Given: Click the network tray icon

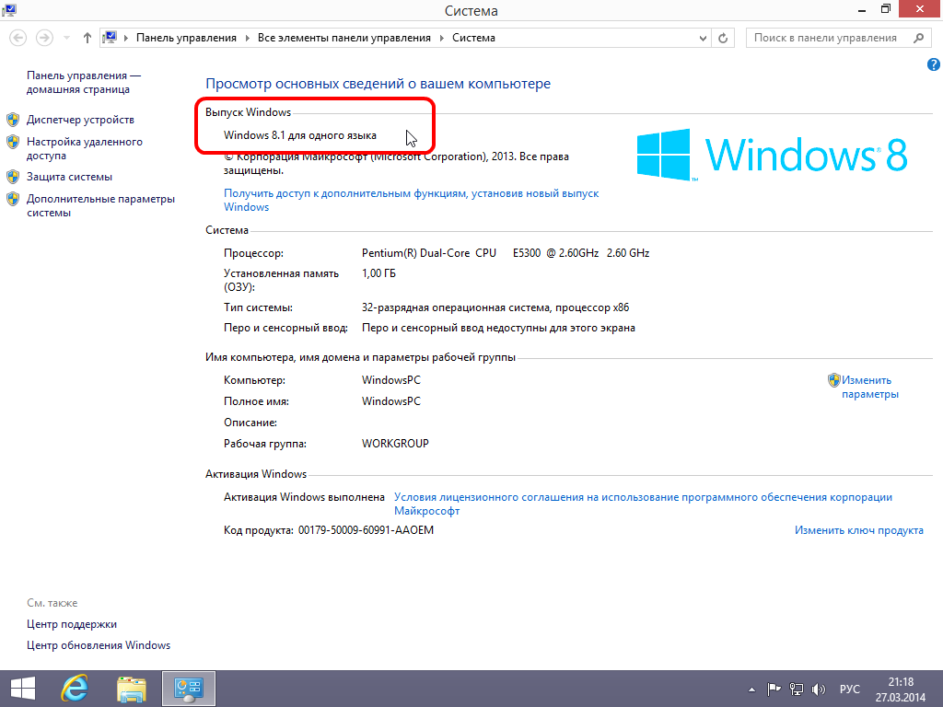Looking at the screenshot, I should (797, 689).
